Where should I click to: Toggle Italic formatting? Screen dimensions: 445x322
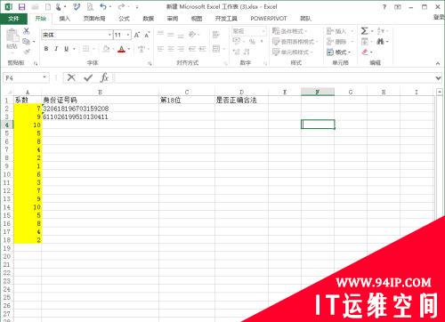[56, 49]
